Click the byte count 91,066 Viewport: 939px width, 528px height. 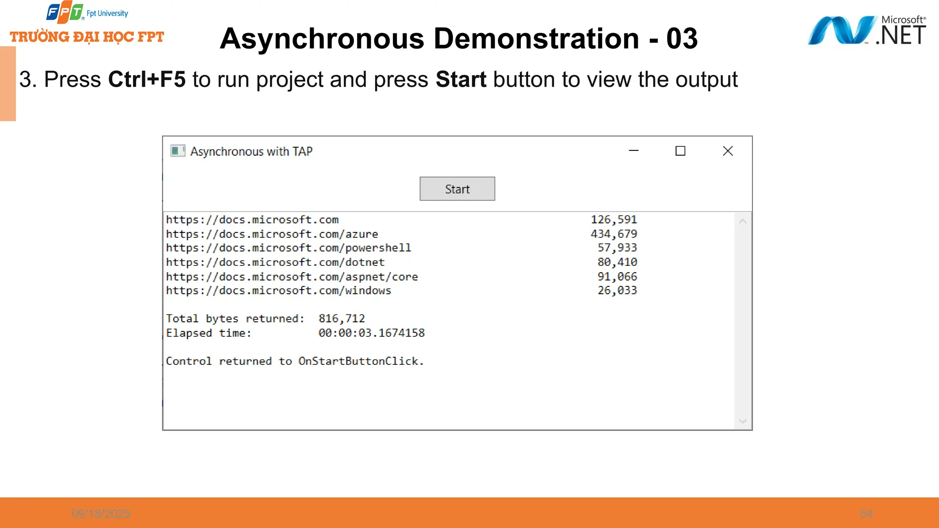pyautogui.click(x=617, y=276)
